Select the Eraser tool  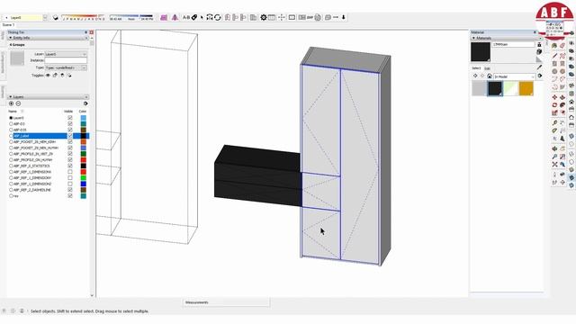(562, 46)
